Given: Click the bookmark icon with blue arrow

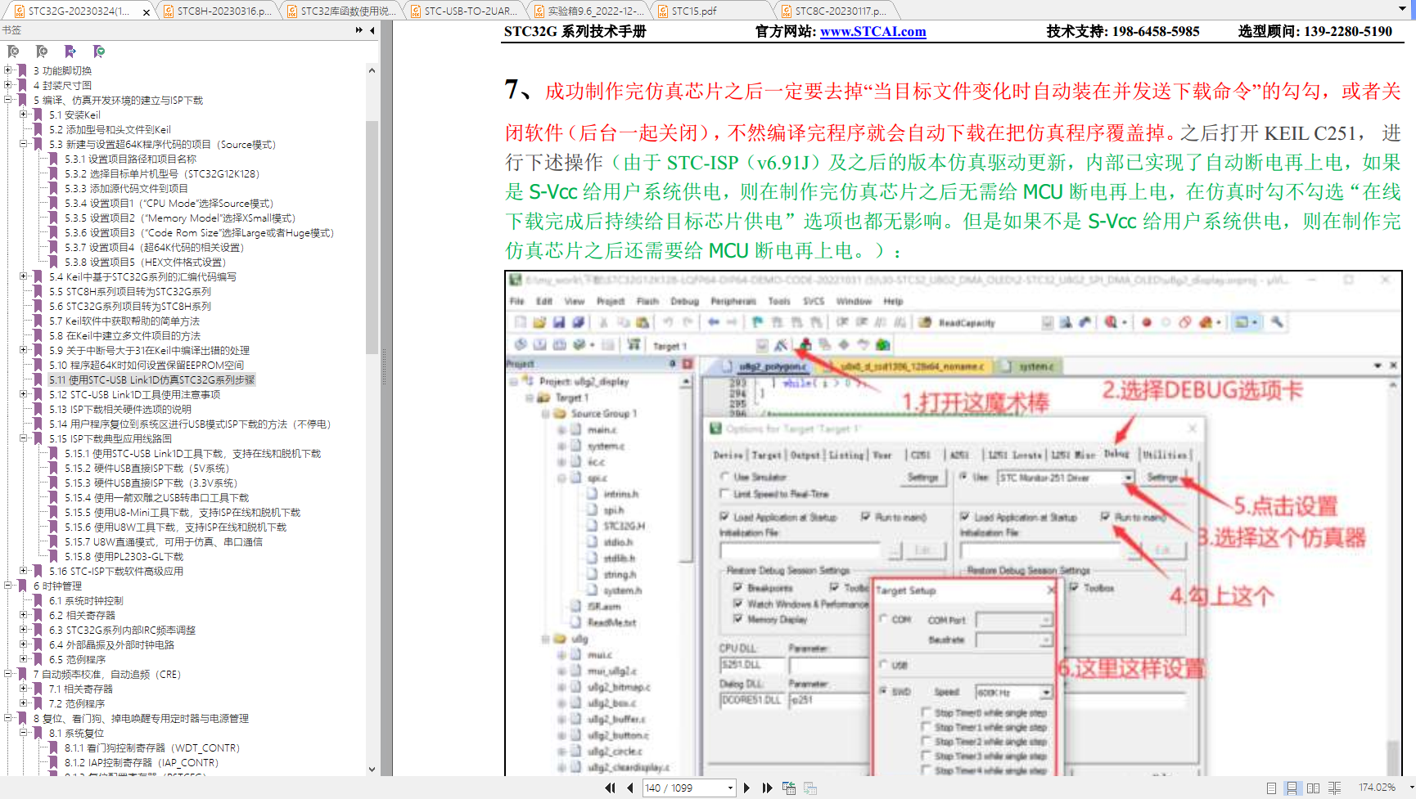Looking at the screenshot, I should [x=70, y=52].
